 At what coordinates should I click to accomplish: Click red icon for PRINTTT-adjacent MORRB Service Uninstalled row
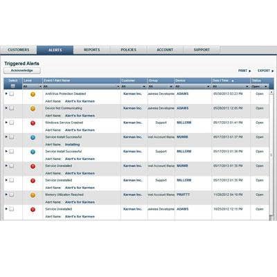pos(33,166)
